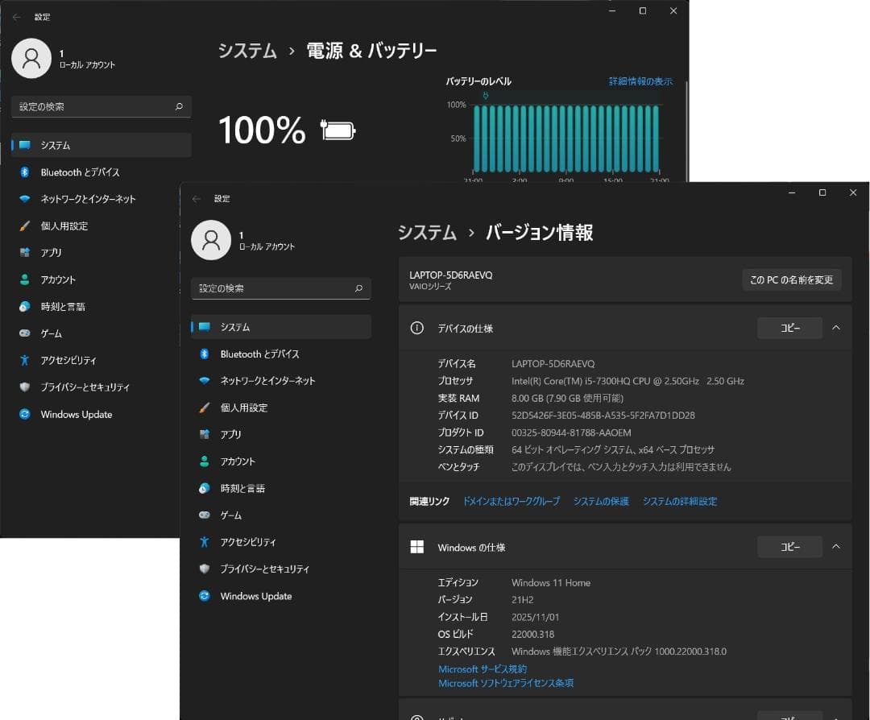Open the Microsoft ソフトウェアライセンス条項 link

pyautogui.click(x=505, y=683)
